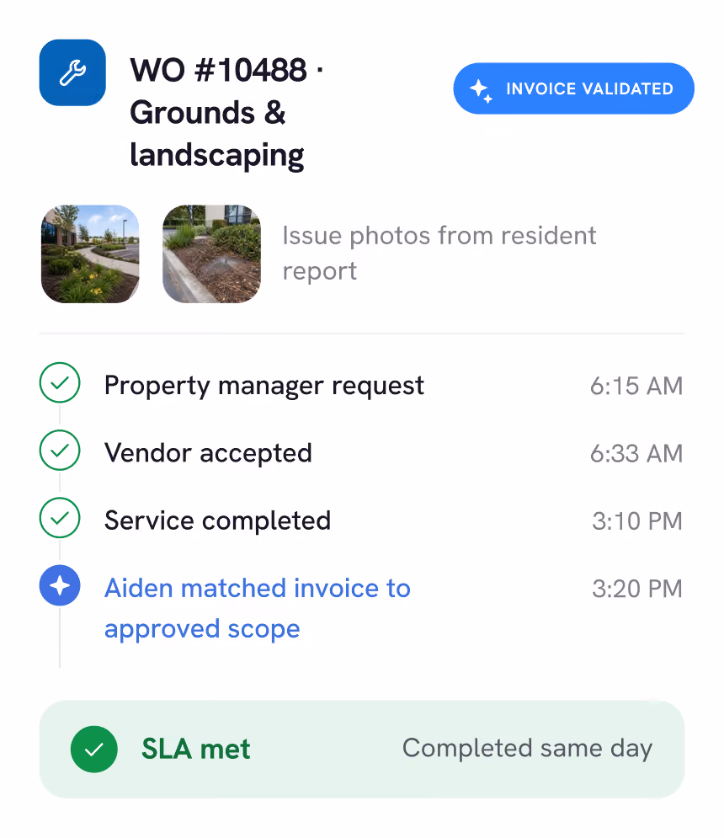Screen dimensions: 724x838
Task: Click the Issue photos from resident report caption
Action: click(x=439, y=254)
